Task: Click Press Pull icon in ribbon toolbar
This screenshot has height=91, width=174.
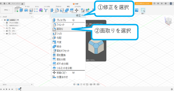Action: (52, 10)
